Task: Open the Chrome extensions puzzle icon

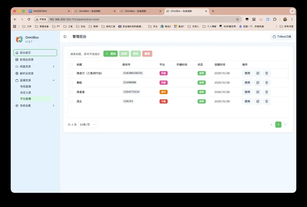Action: [275, 19]
